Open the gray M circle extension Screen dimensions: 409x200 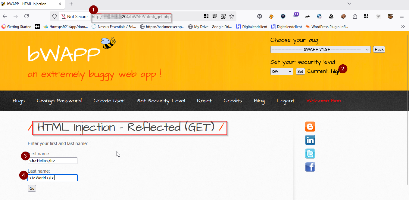coord(260,16)
